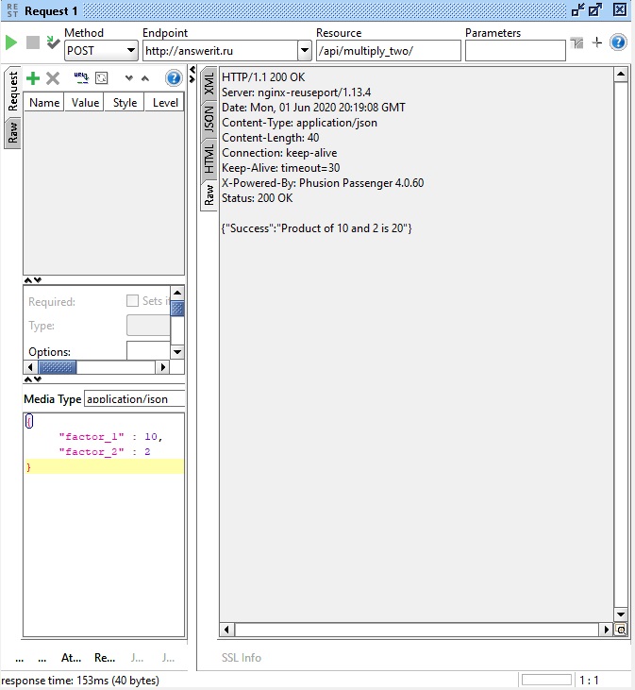Click the details panel scroll down arrow
The height and width of the screenshot is (690, 635).
click(177, 352)
